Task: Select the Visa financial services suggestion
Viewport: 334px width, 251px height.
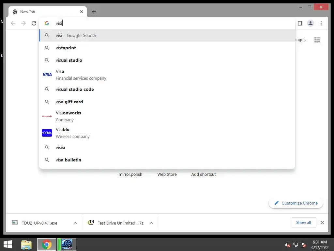Action: tap(167, 75)
